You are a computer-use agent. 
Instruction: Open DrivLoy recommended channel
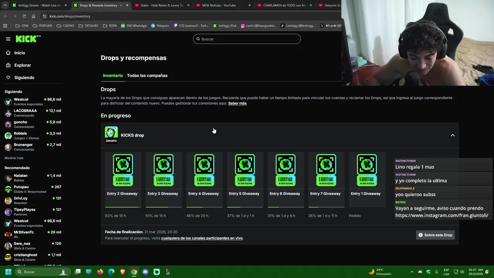[x=33, y=200]
